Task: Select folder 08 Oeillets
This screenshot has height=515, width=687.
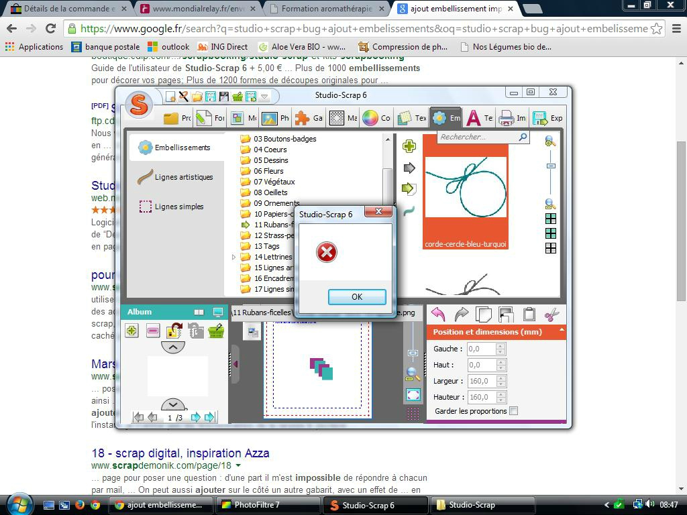Action: point(264,192)
